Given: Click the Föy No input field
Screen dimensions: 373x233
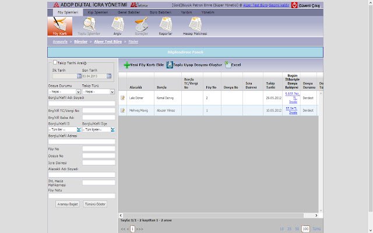Looking at the screenshot, I should [x=98, y=149].
